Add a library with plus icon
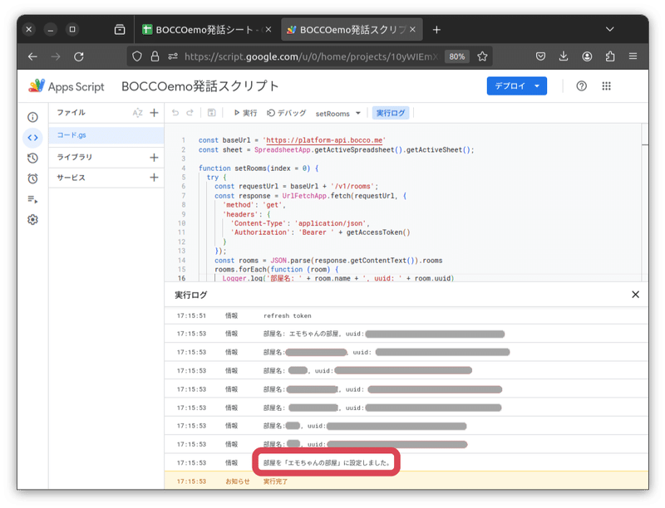 154,158
